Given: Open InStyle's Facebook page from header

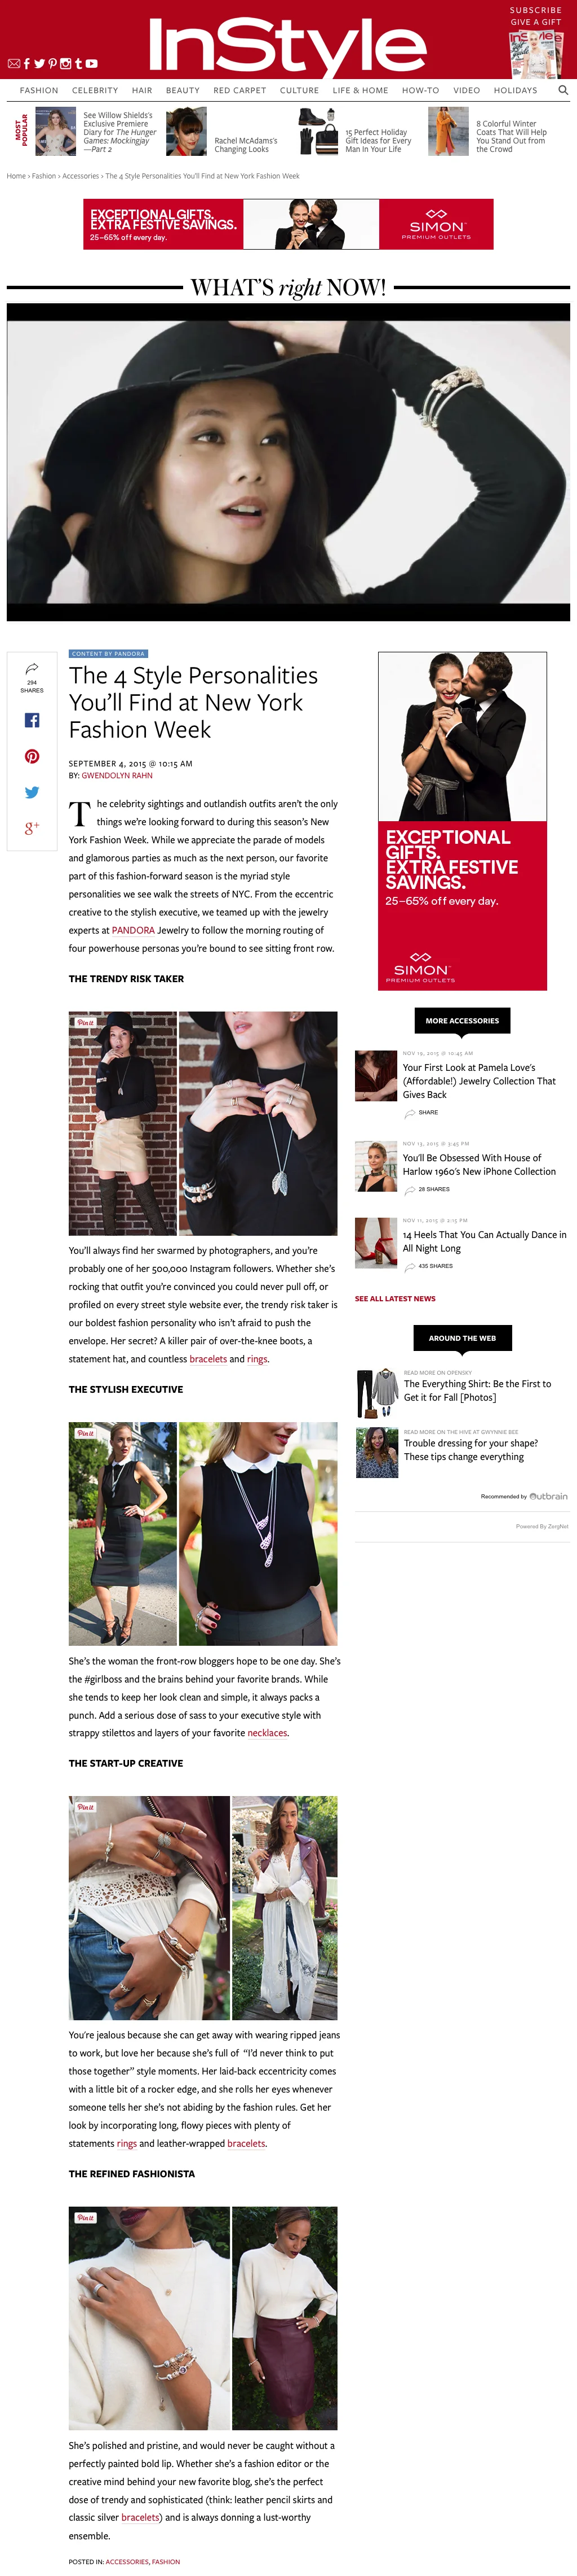Looking at the screenshot, I should (x=27, y=64).
